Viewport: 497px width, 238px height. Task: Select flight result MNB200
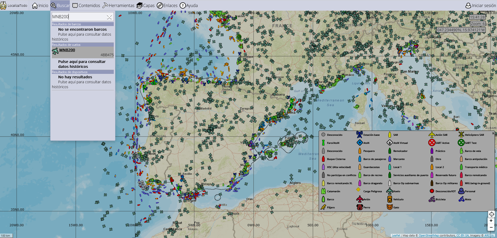click(x=67, y=50)
